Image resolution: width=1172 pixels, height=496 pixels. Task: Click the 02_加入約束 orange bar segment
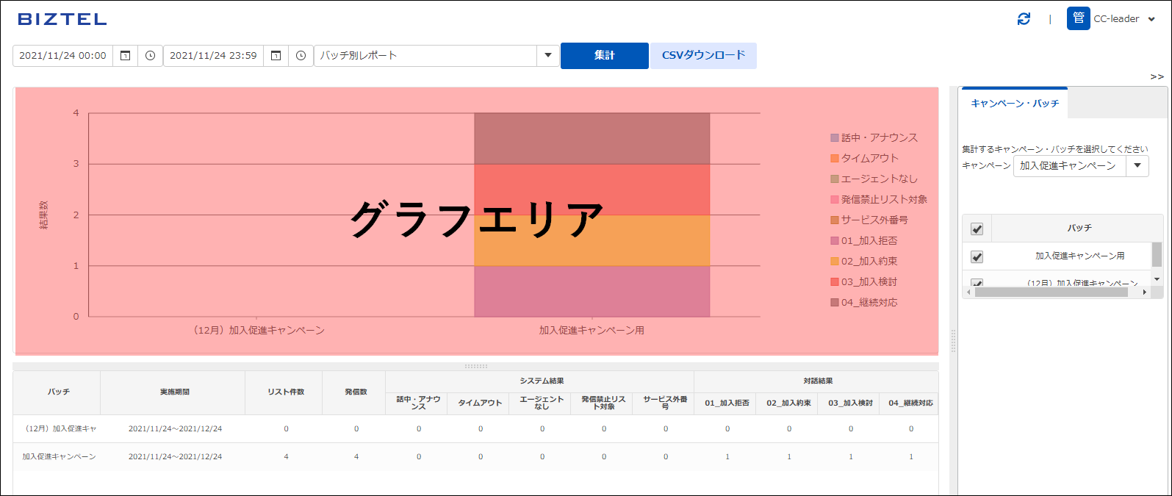pyautogui.click(x=592, y=240)
